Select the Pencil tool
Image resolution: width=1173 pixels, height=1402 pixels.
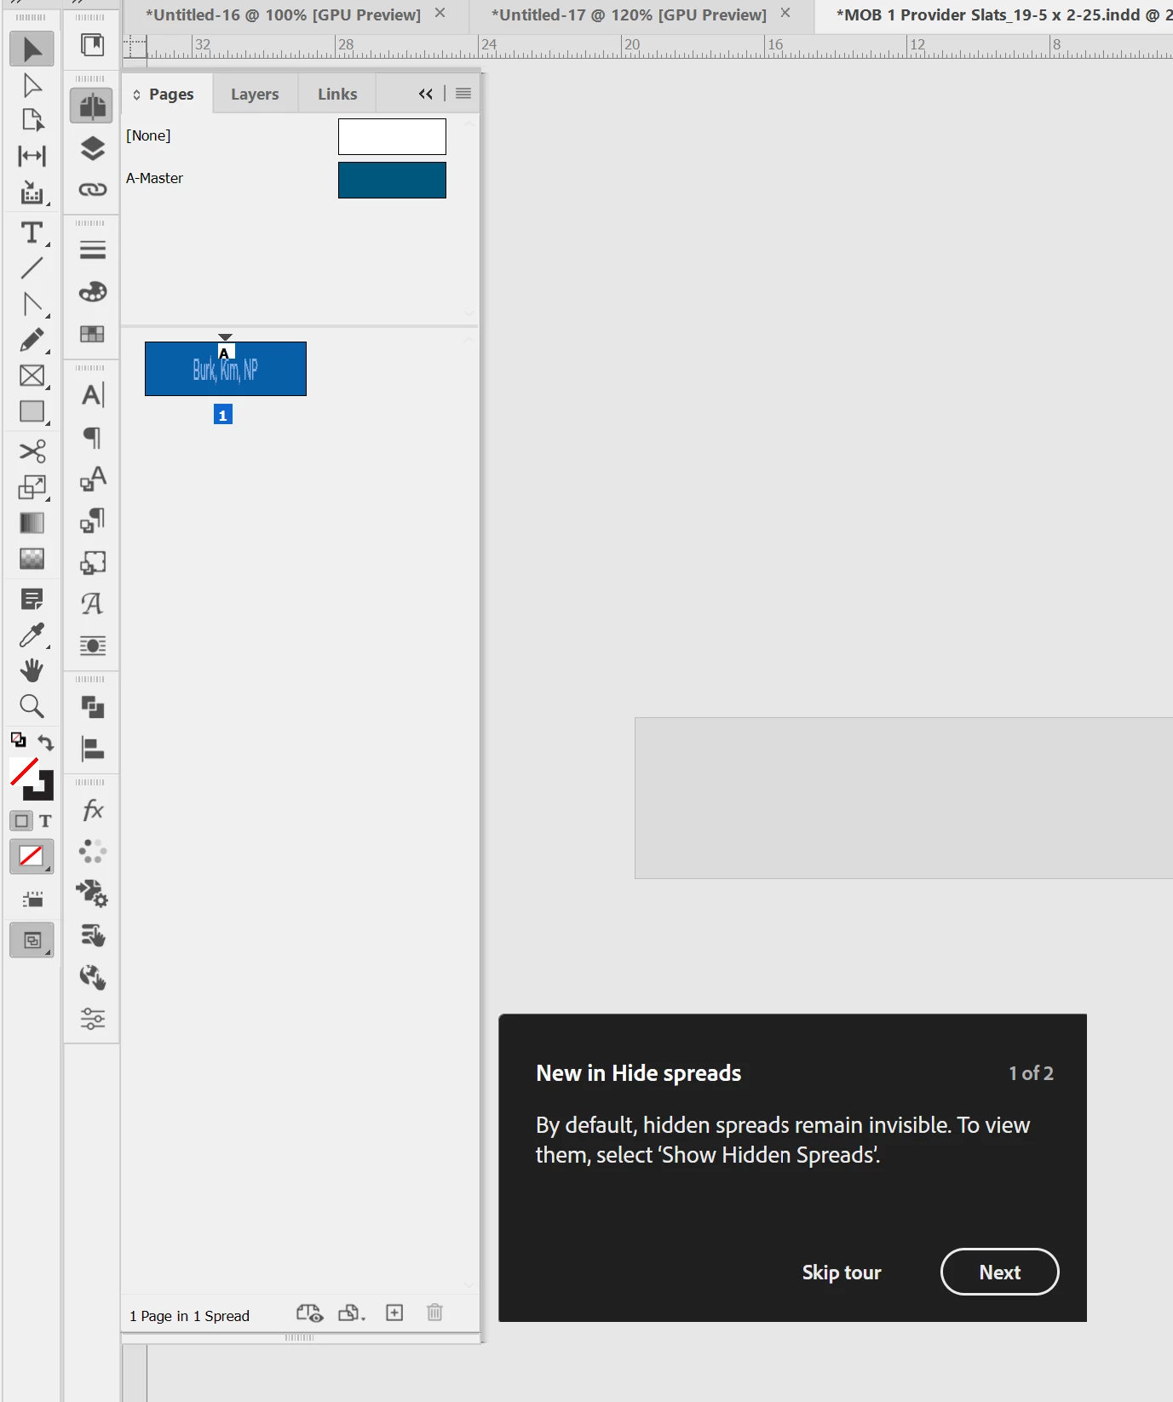pos(32,340)
